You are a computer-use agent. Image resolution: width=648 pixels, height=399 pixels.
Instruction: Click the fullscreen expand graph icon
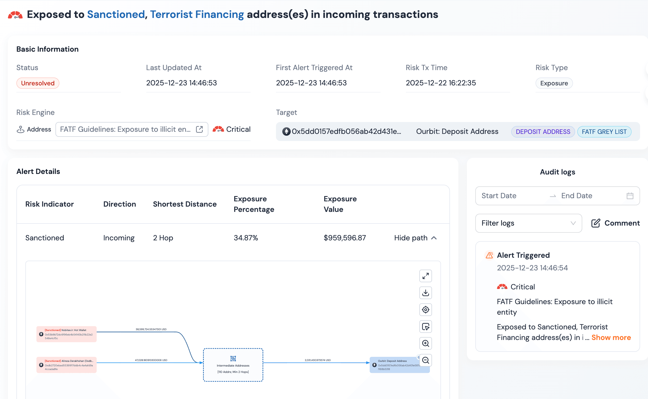pyautogui.click(x=425, y=276)
